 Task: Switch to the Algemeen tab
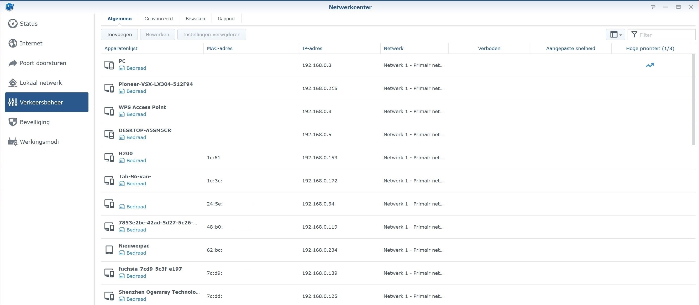coord(119,19)
